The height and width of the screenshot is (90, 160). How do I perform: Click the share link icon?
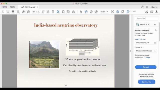pyautogui.click(x=147, y=12)
